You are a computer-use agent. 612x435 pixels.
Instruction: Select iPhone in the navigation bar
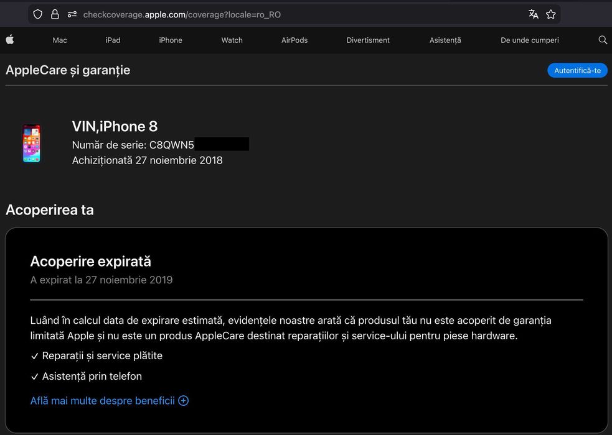click(x=171, y=40)
